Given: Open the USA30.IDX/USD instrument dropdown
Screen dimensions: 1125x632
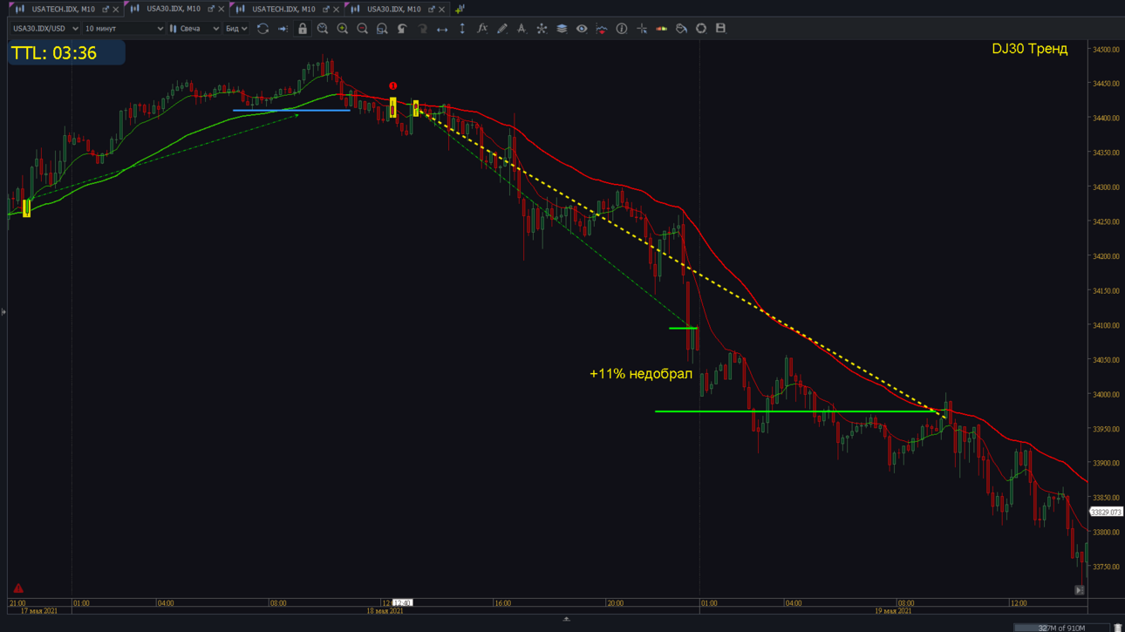Looking at the screenshot, I should pyautogui.click(x=44, y=29).
